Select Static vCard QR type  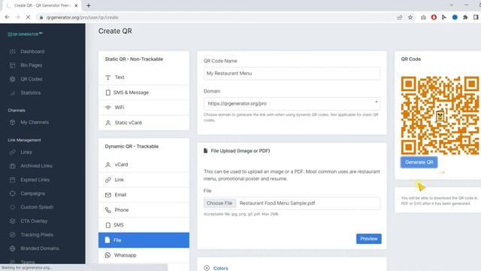coord(144,123)
